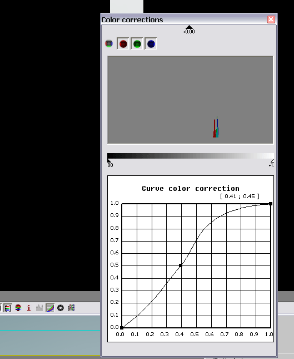Select the curve middle control point
Screen dimensions: 294x359
[181, 265]
